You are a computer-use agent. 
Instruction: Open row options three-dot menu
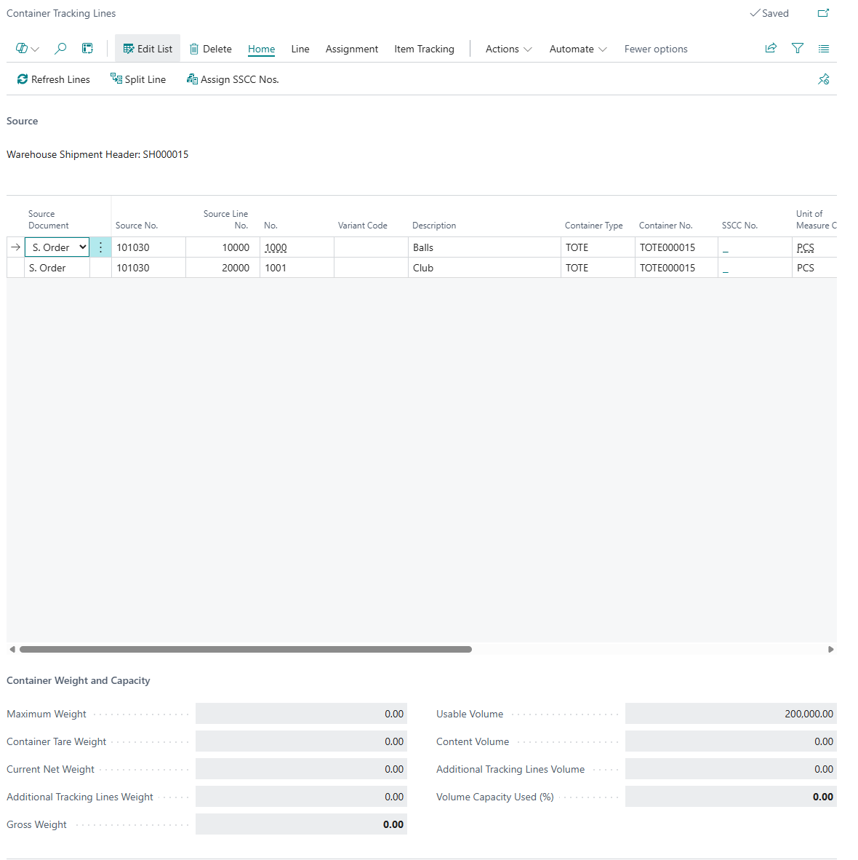100,247
